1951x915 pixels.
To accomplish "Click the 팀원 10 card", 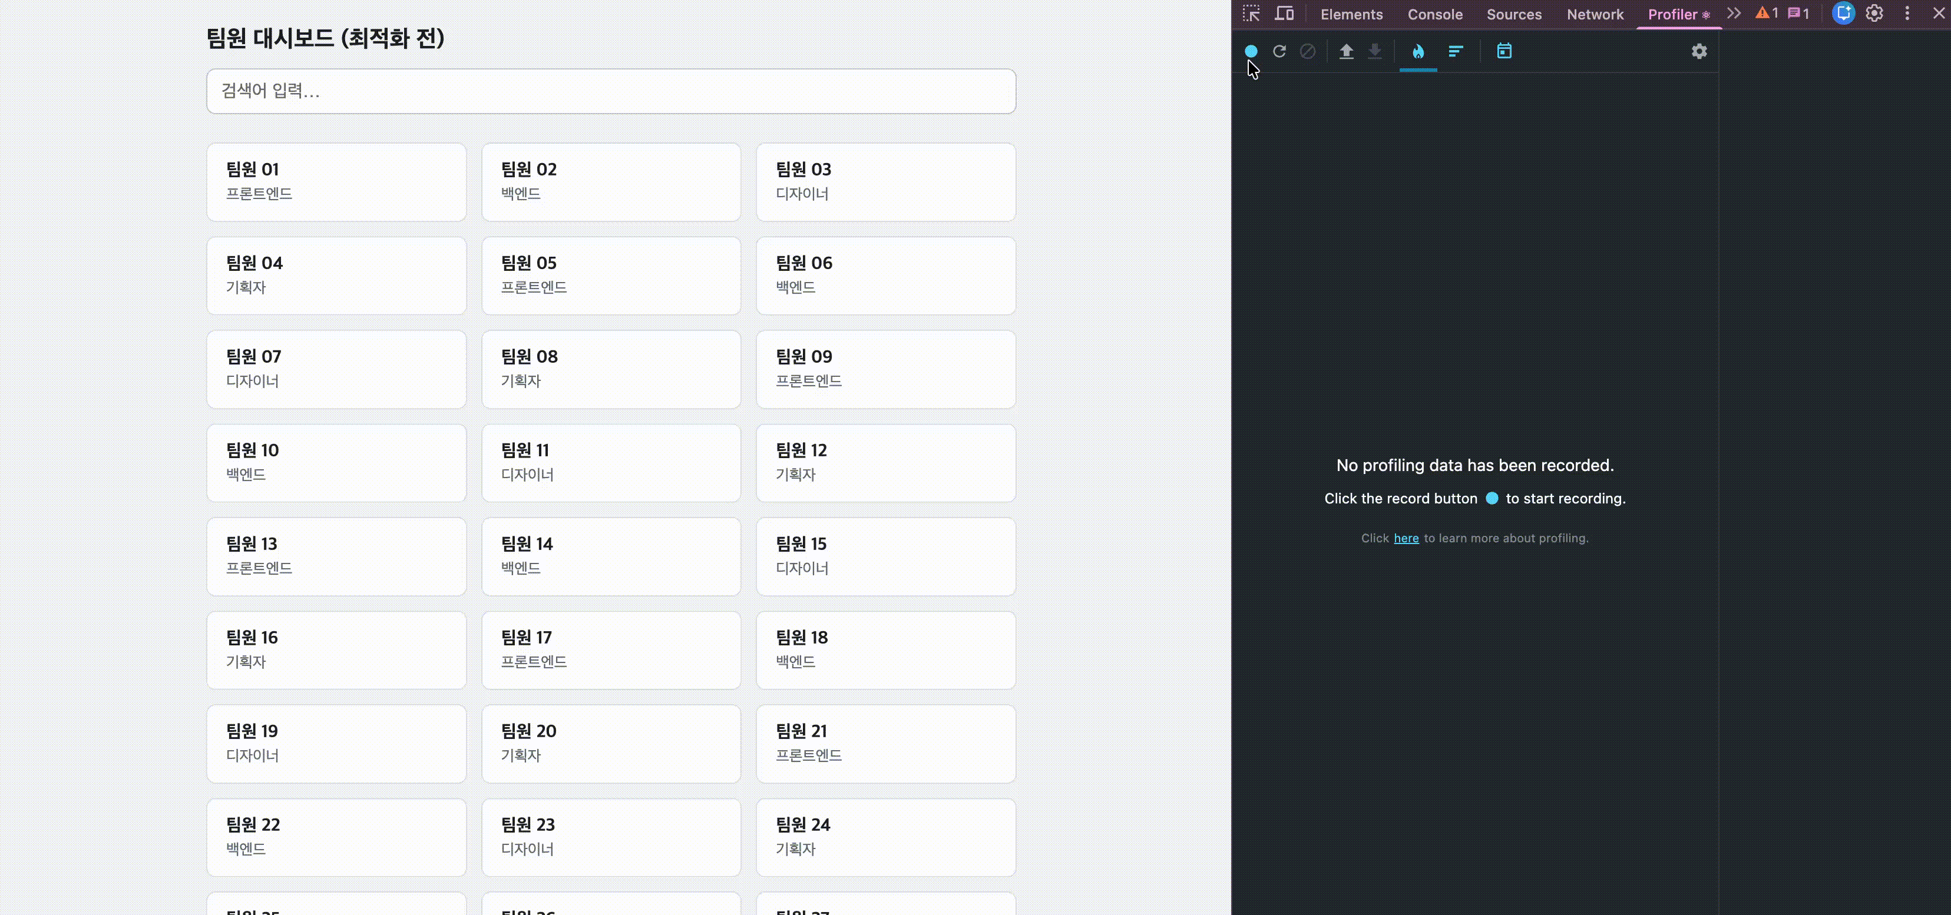I will click(x=336, y=463).
